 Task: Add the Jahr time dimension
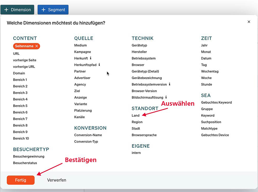[204, 45]
